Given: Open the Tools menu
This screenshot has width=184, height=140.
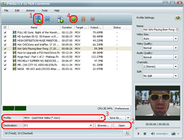Looking at the screenshot, I should pos(45,11).
